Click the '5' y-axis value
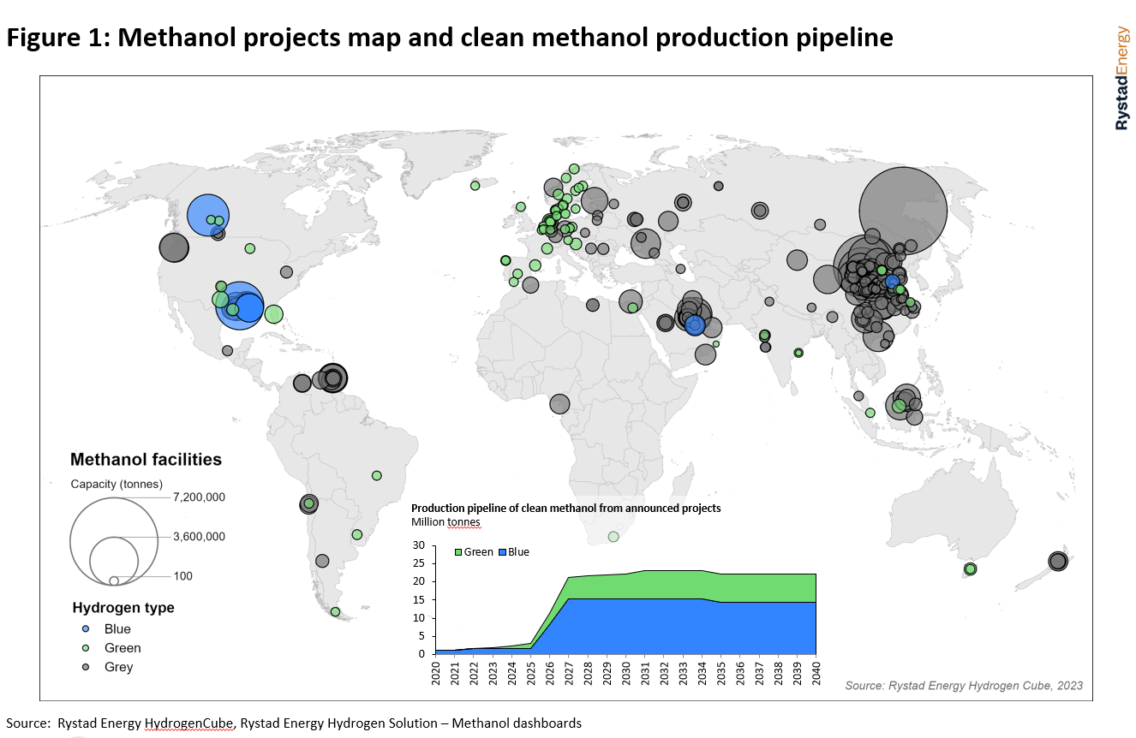 pyautogui.click(x=422, y=636)
